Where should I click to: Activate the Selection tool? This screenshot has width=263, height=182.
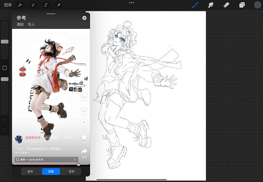click(46, 5)
